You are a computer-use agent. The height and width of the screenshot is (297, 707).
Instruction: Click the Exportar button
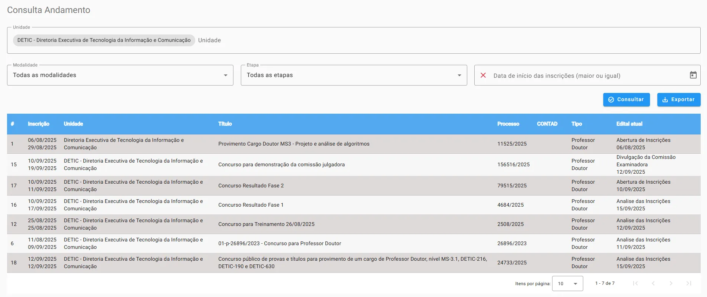click(678, 100)
